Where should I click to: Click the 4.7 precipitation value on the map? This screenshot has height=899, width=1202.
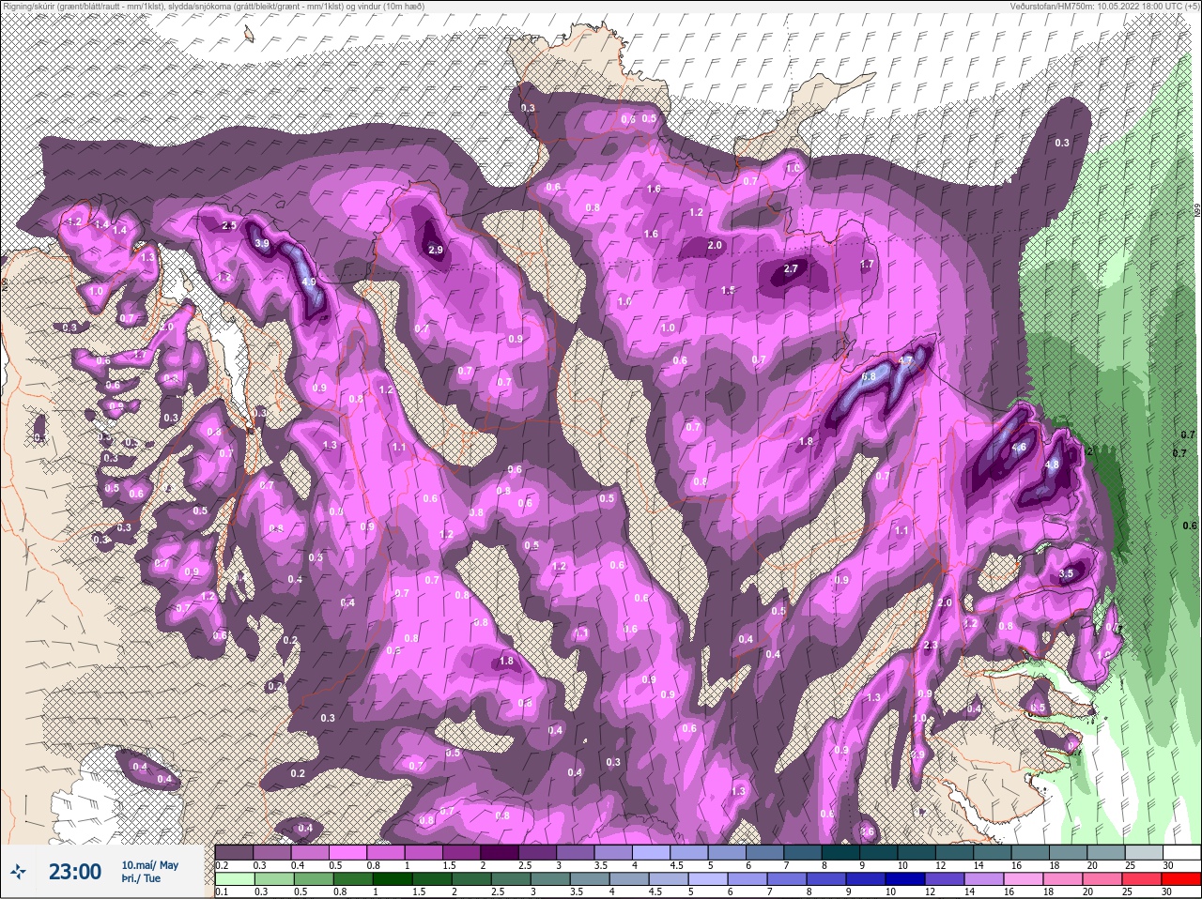coord(906,359)
